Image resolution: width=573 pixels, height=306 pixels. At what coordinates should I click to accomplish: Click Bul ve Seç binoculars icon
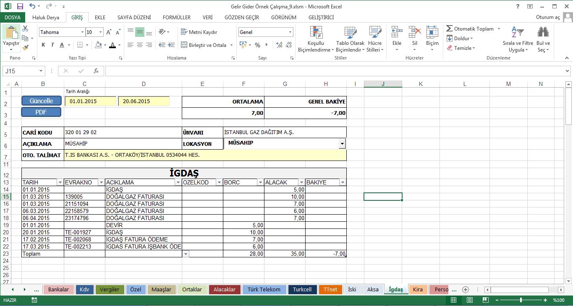[543, 33]
